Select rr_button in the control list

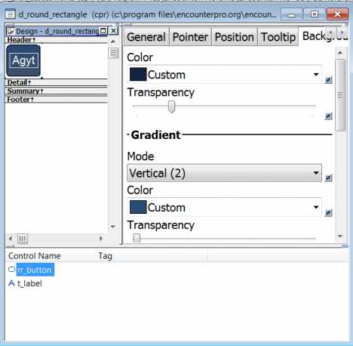(35, 270)
